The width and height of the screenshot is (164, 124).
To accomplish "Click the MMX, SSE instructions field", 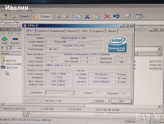I will 87,65.
